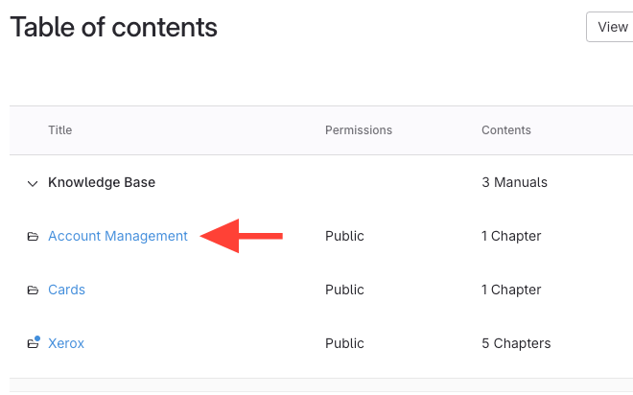Viewport: 633px width, 395px height.
Task: Open the Cards manual link
Action: click(66, 290)
